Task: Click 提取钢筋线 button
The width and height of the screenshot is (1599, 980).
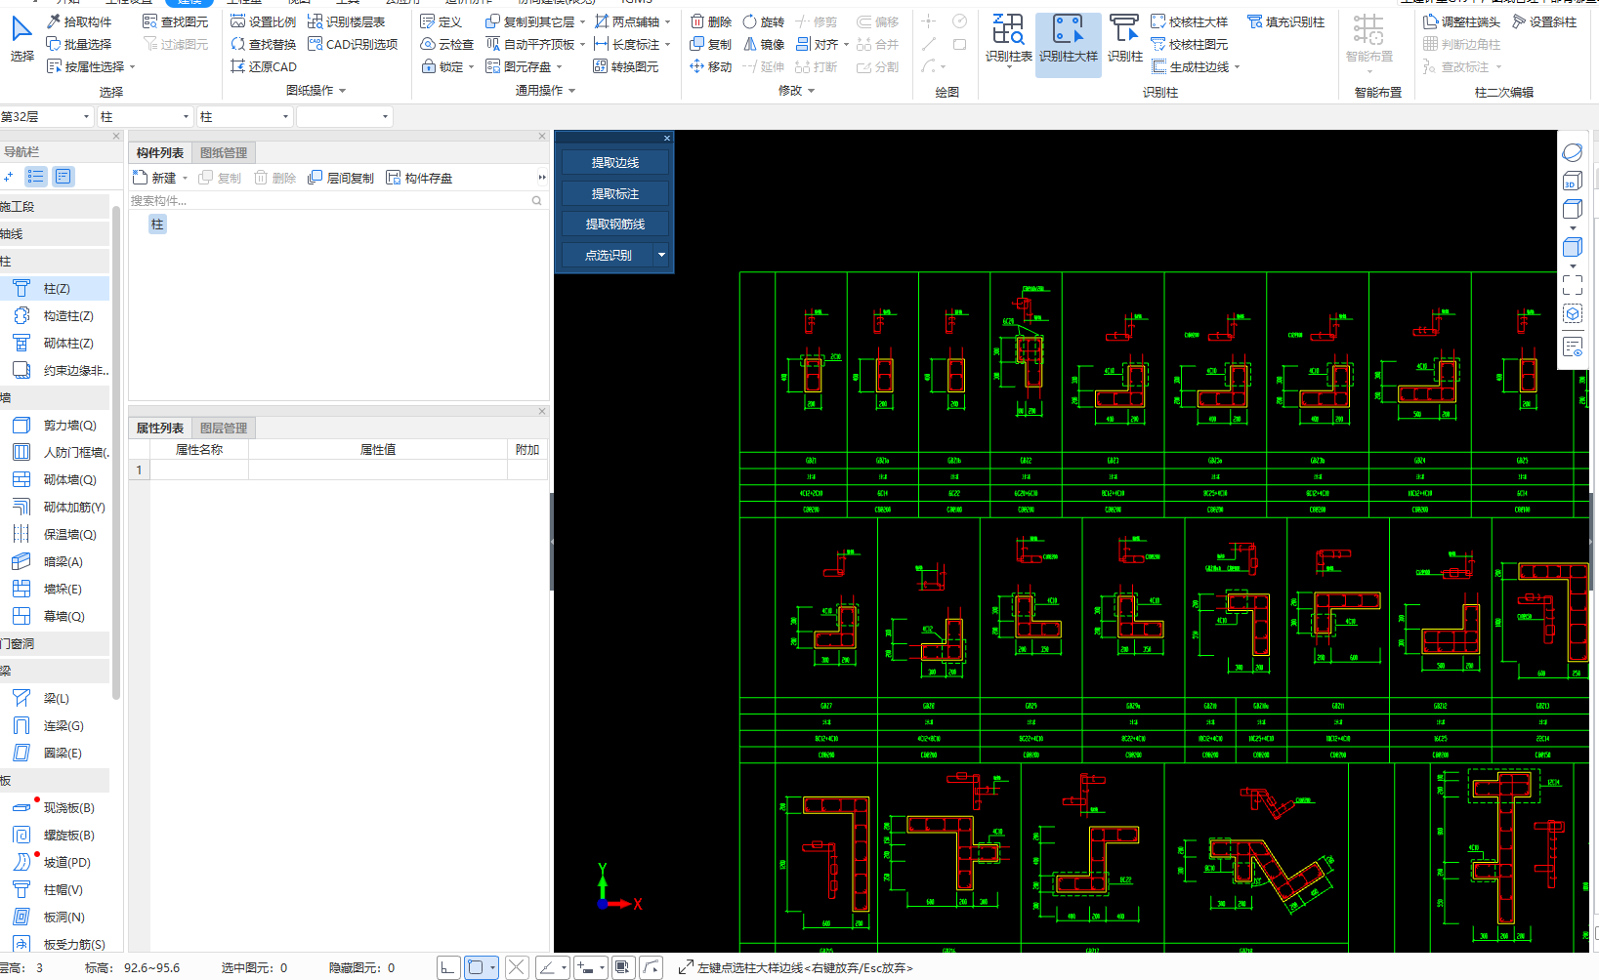Action: (x=615, y=224)
